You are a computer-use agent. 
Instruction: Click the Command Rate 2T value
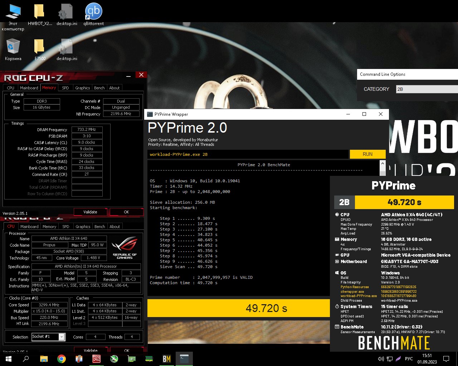(x=87, y=174)
